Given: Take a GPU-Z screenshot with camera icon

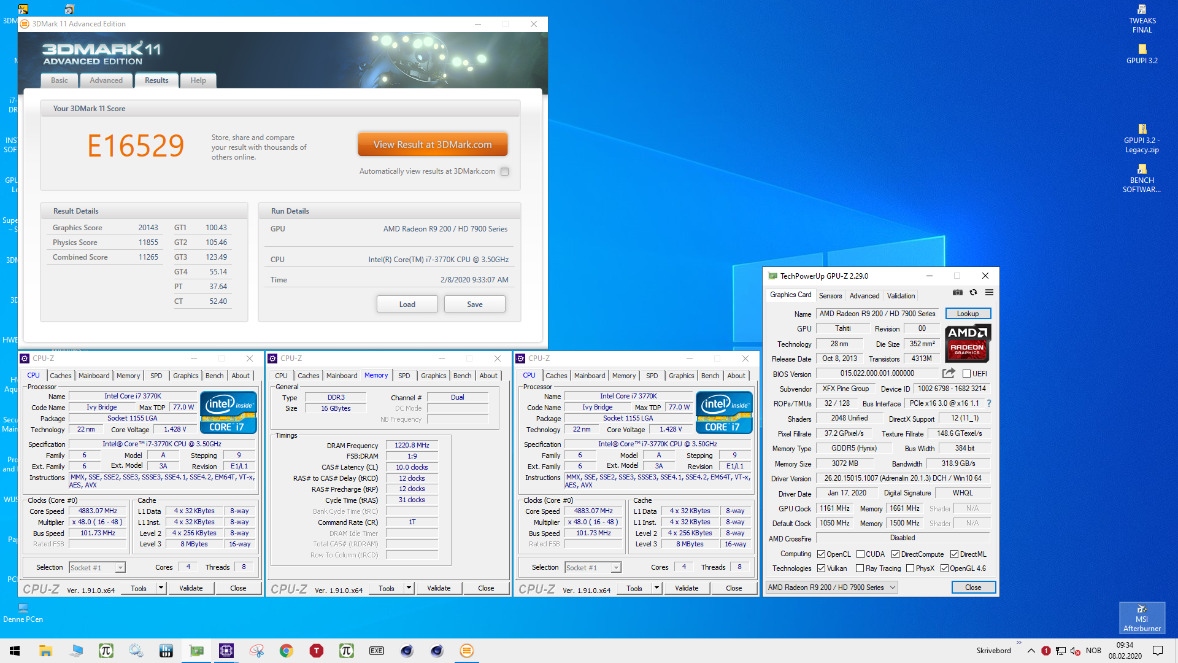Looking at the screenshot, I should 958,293.
